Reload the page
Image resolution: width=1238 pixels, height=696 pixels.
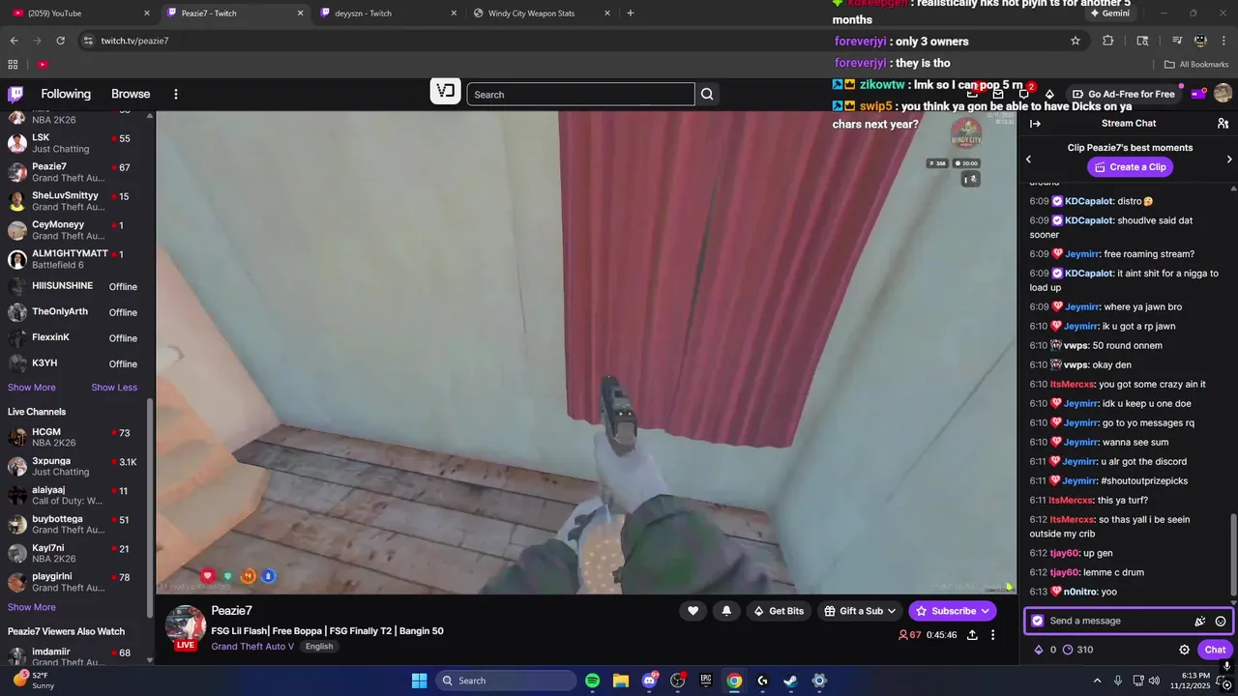[60, 41]
